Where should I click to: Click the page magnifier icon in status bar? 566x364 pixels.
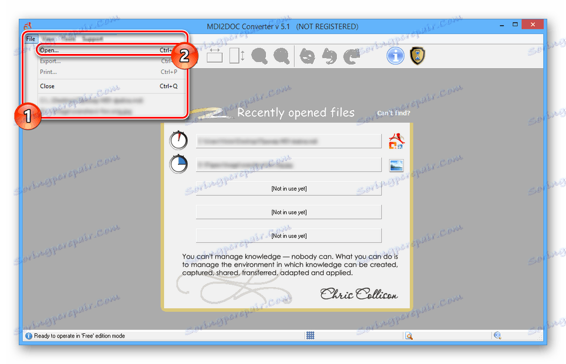coord(409,336)
